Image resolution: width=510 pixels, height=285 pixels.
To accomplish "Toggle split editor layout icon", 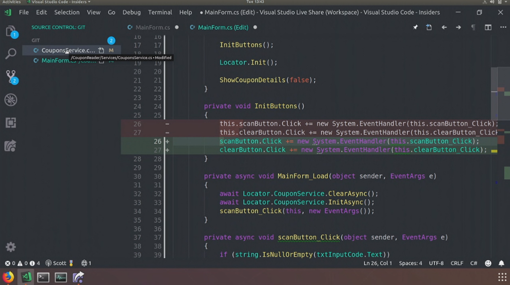I will point(488,27).
